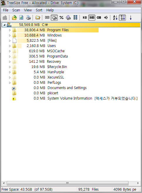142x193 pixels.
Task: Click the System Volume Information warning icon
Action: [14, 99]
